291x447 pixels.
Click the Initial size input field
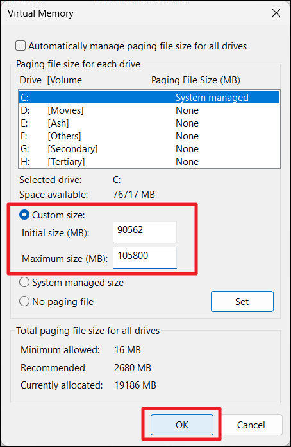coord(145,232)
